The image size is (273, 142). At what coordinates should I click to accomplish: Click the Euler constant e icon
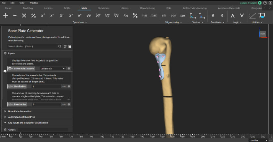point(213,15)
